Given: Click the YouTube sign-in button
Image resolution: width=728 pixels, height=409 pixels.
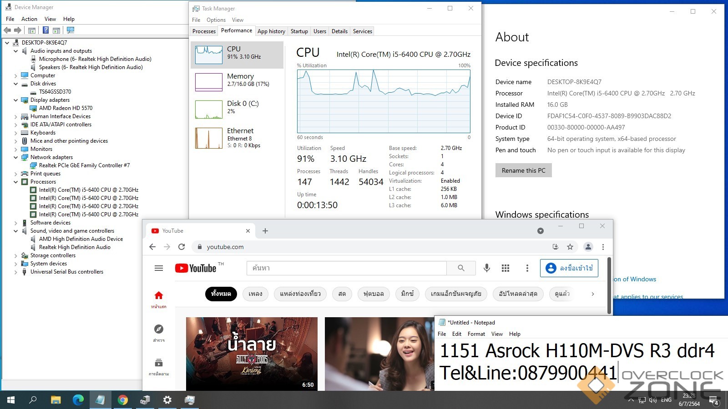Looking at the screenshot, I should pos(569,268).
